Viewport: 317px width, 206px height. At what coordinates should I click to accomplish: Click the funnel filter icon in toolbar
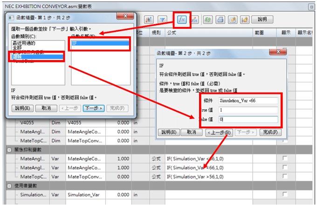click(x=162, y=20)
